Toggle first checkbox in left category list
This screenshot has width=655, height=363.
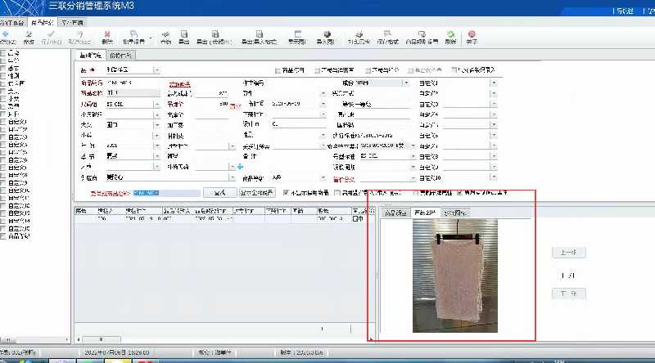point(3,53)
